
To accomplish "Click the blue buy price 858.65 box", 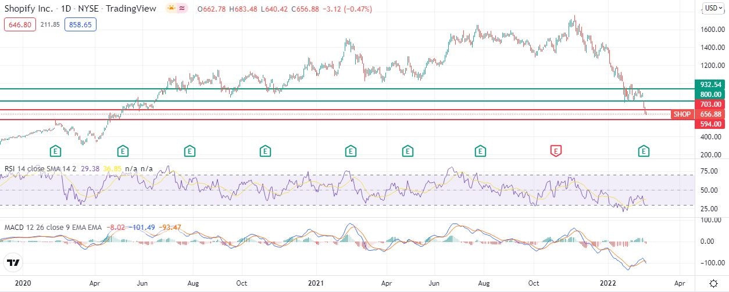I will 81,24.
